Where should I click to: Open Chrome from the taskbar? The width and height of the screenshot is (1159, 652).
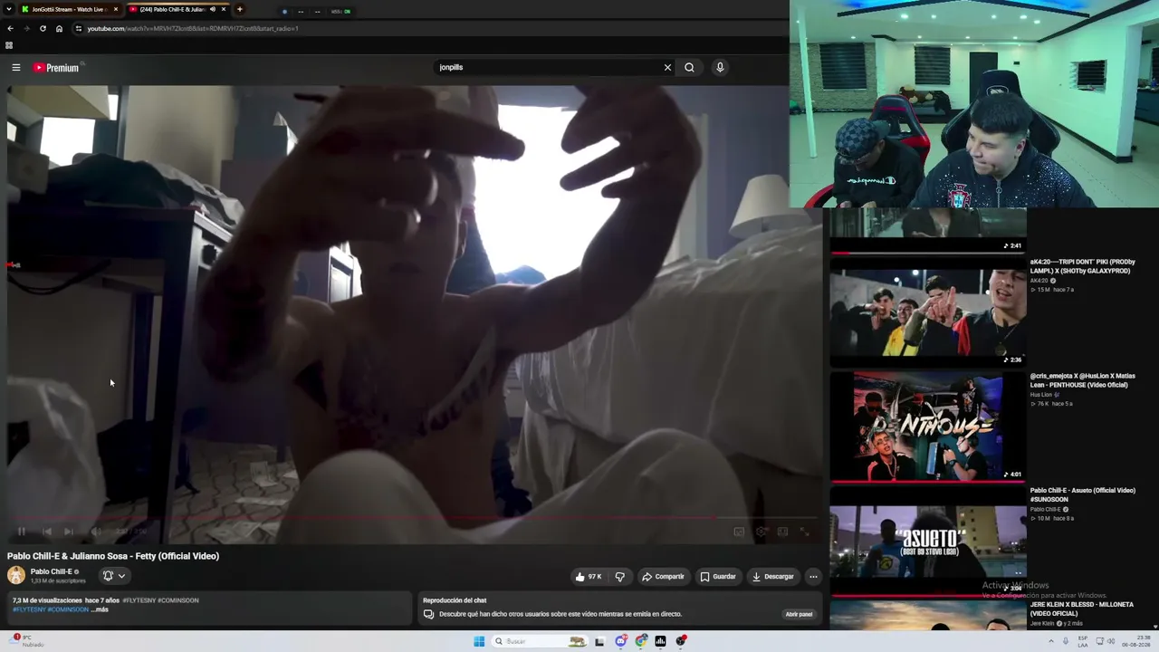(641, 641)
